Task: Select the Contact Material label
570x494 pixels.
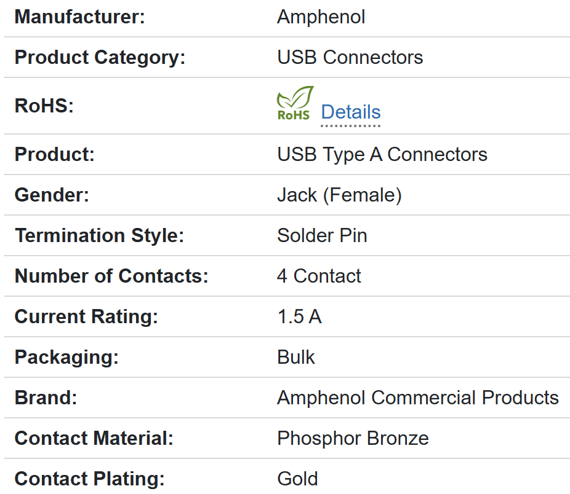Action: point(94,439)
